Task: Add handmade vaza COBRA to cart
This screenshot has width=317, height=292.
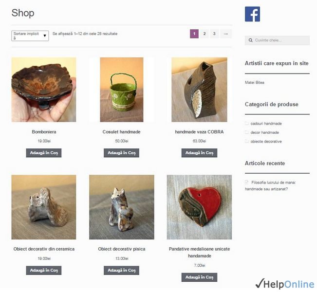Action: 199,153
